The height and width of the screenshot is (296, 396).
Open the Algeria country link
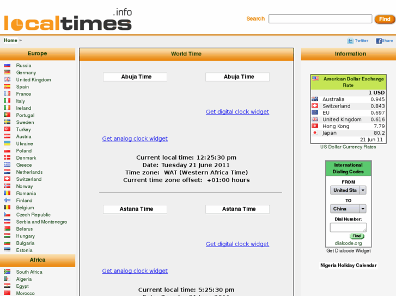point(24,279)
